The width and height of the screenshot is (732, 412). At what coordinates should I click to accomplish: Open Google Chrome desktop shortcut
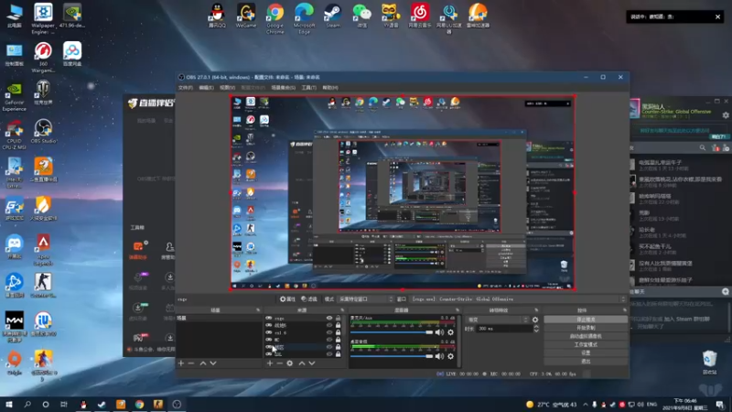275,18
